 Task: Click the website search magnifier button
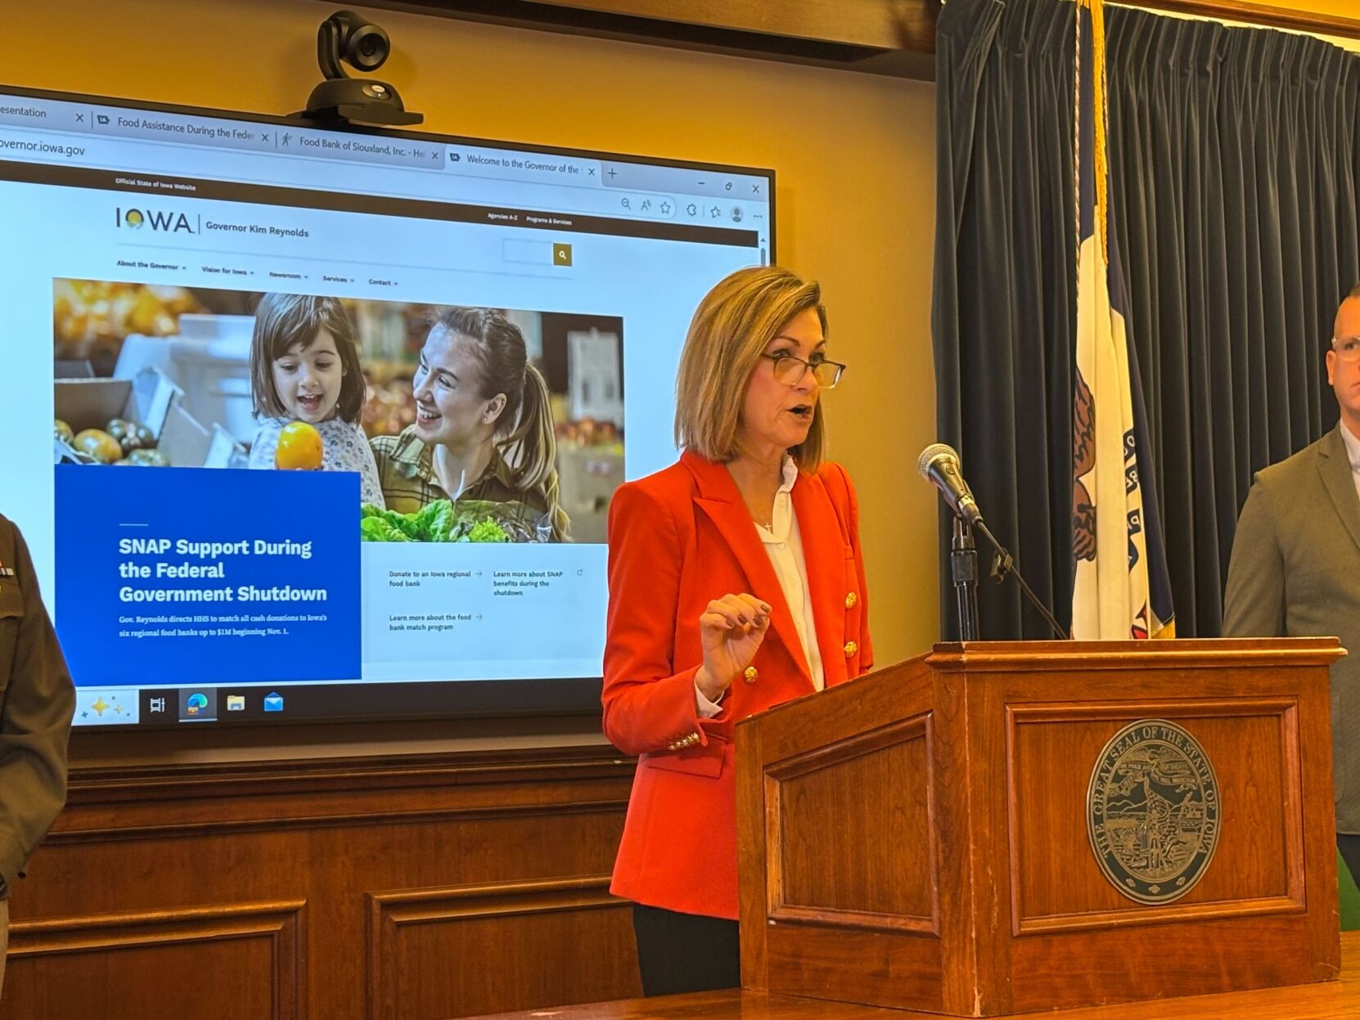pos(562,255)
